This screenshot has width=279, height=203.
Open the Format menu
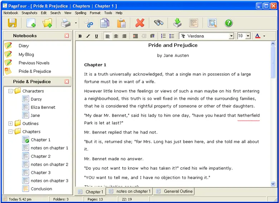95,13
